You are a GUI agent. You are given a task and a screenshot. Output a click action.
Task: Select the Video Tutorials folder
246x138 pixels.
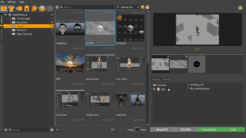coord(29,34)
